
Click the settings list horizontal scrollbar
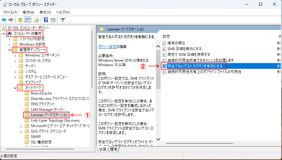pyautogui.click(x=199, y=143)
